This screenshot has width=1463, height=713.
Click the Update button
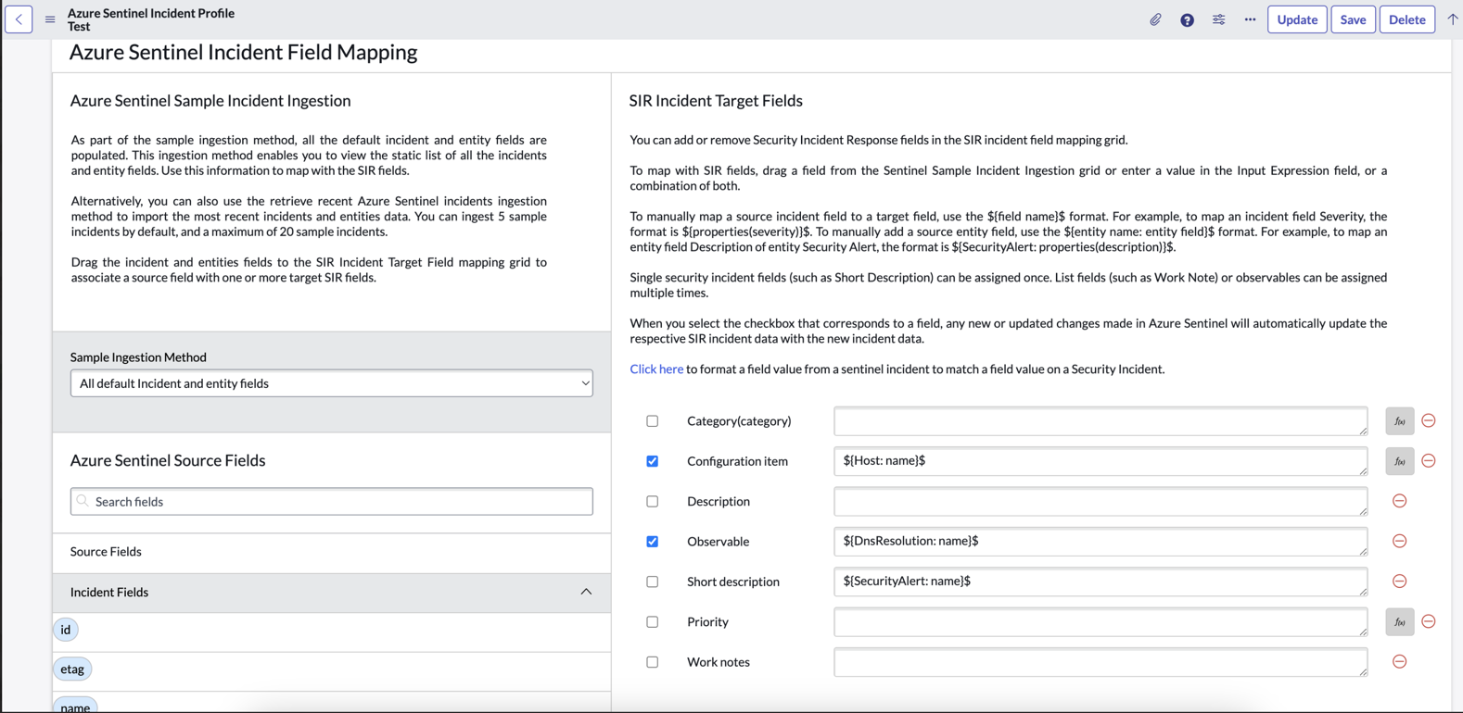pos(1297,19)
